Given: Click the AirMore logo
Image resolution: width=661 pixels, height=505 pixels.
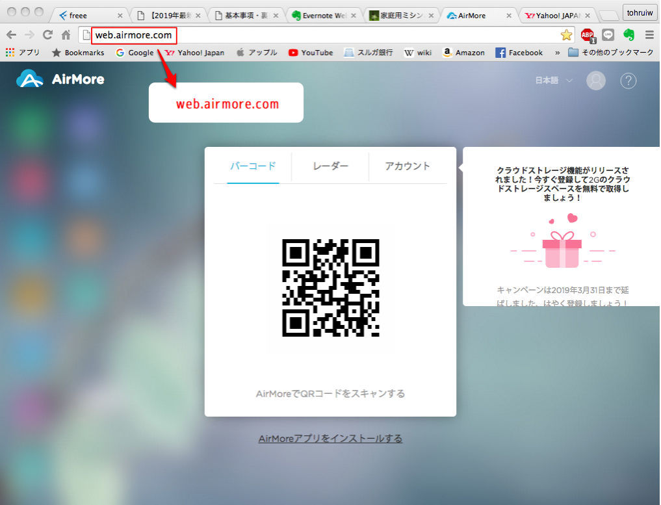Looking at the screenshot, I should [60, 79].
